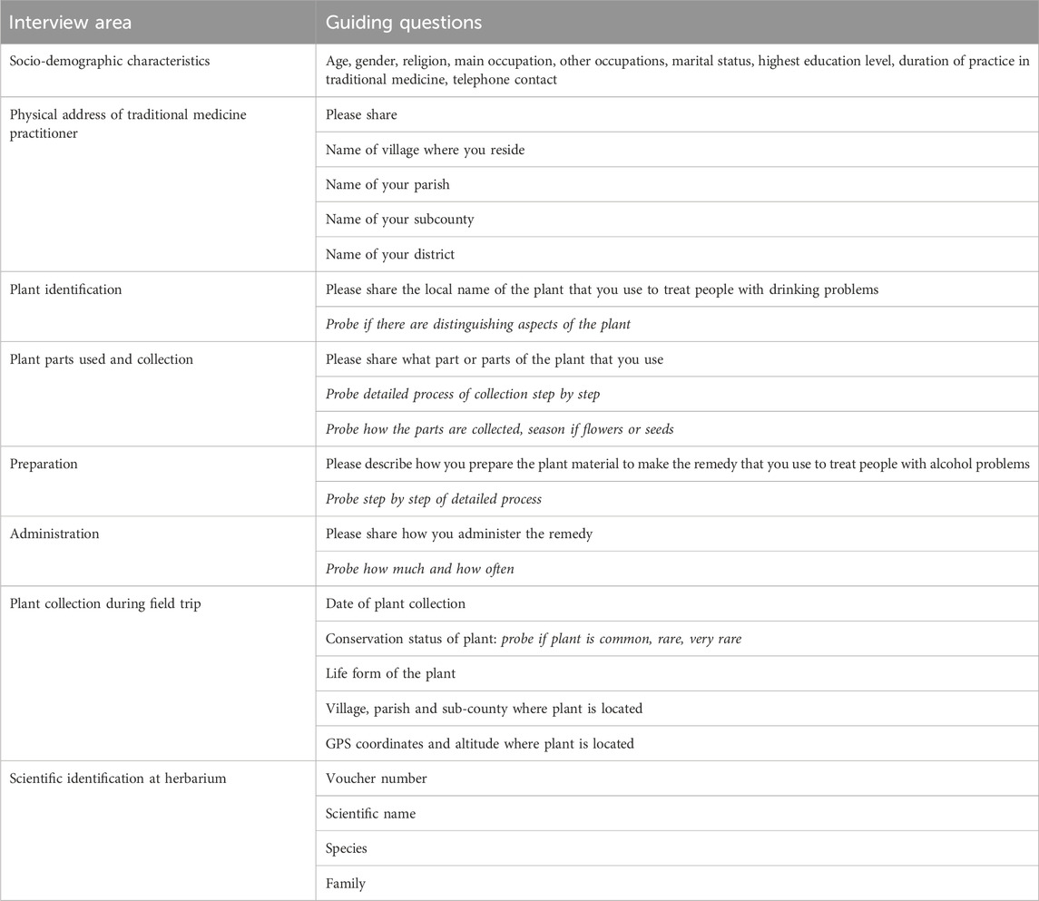The width and height of the screenshot is (1039, 901).
Task: Click the 'Guiding questions' column header
Action: (x=677, y=22)
